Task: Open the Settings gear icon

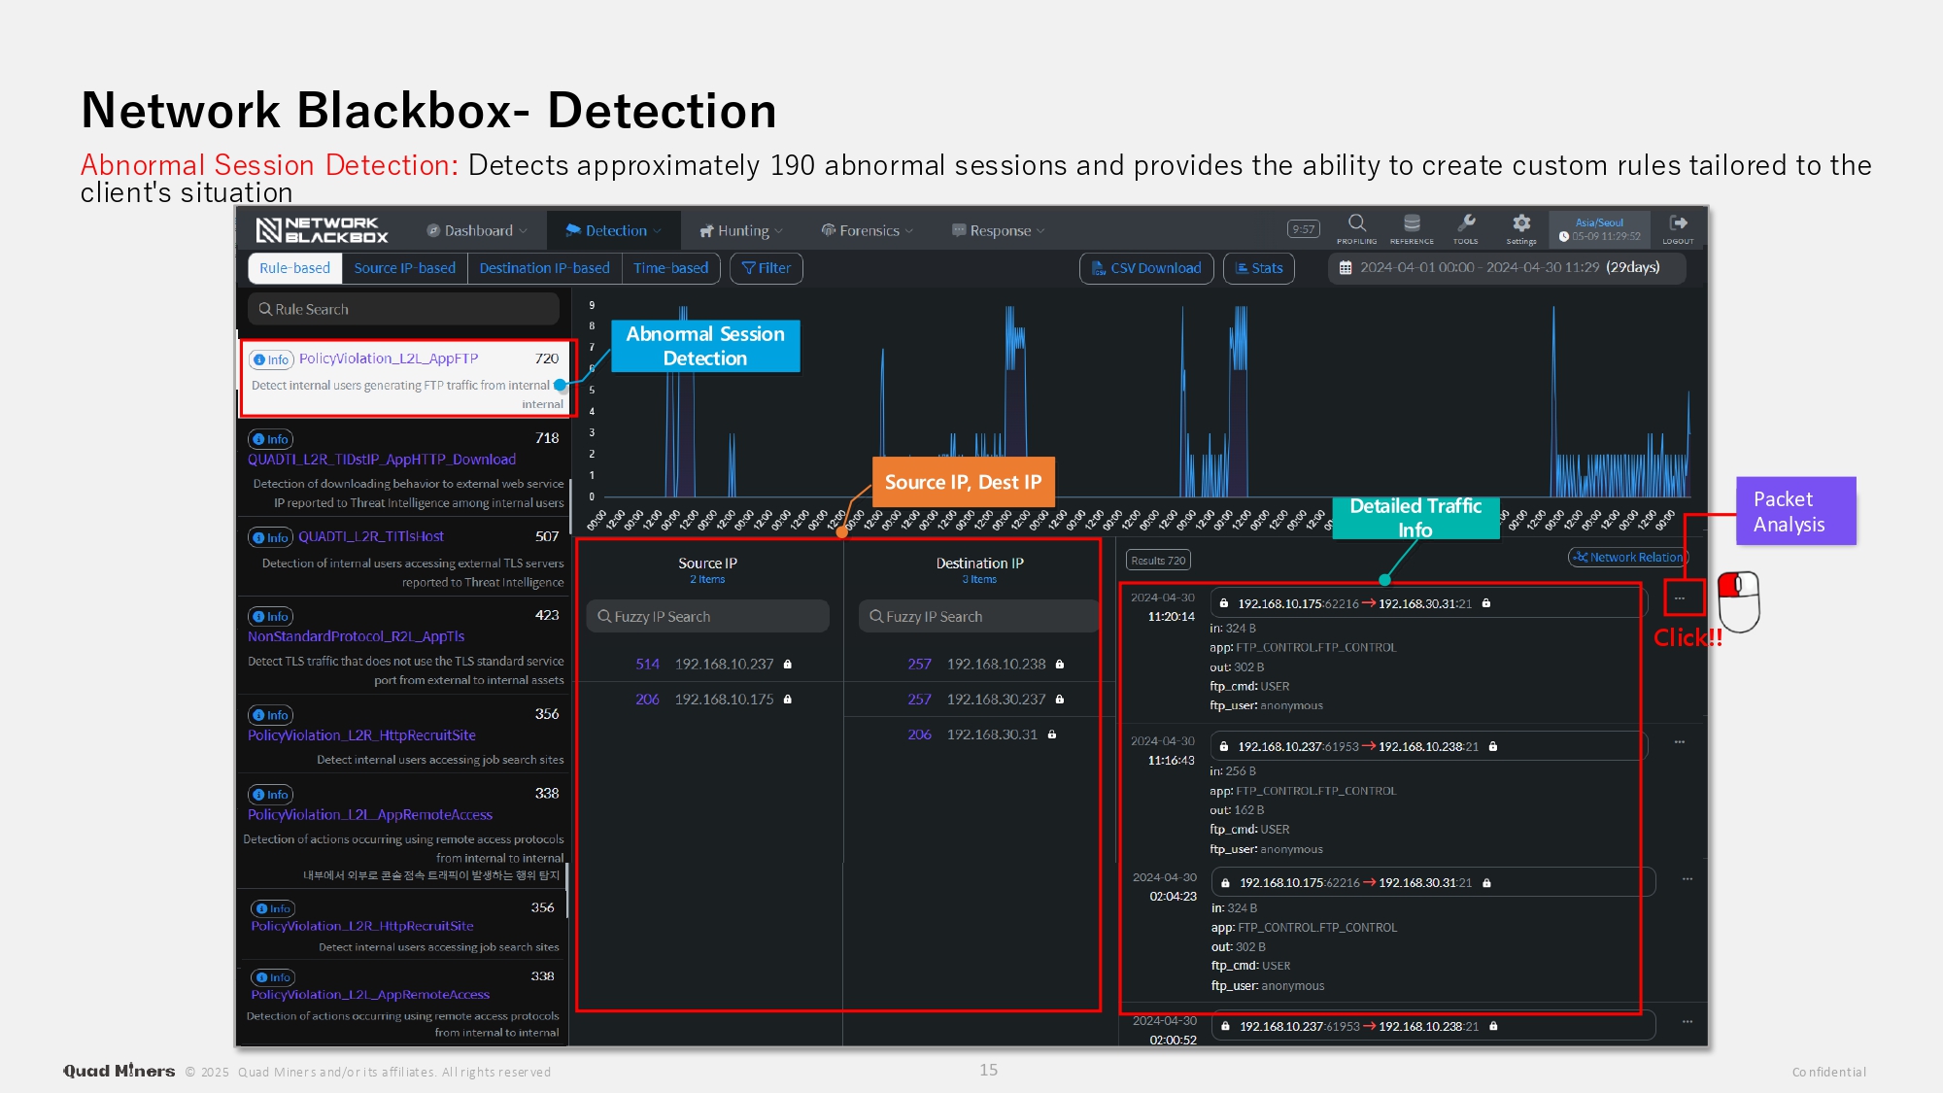Action: pyautogui.click(x=1521, y=223)
